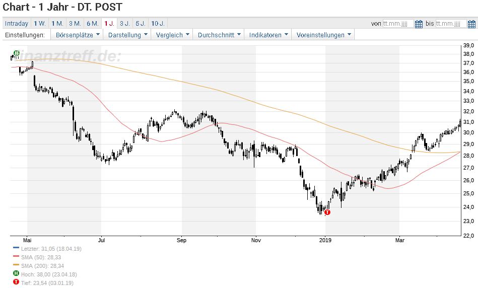This screenshot has height=288, width=478.
Task: Open the 'von' date calendar picker
Action: pos(419,24)
